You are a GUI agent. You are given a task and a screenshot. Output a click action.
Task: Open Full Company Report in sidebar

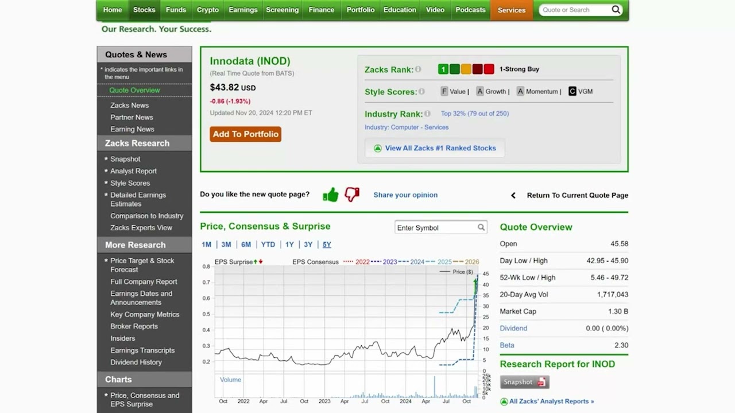click(x=144, y=282)
